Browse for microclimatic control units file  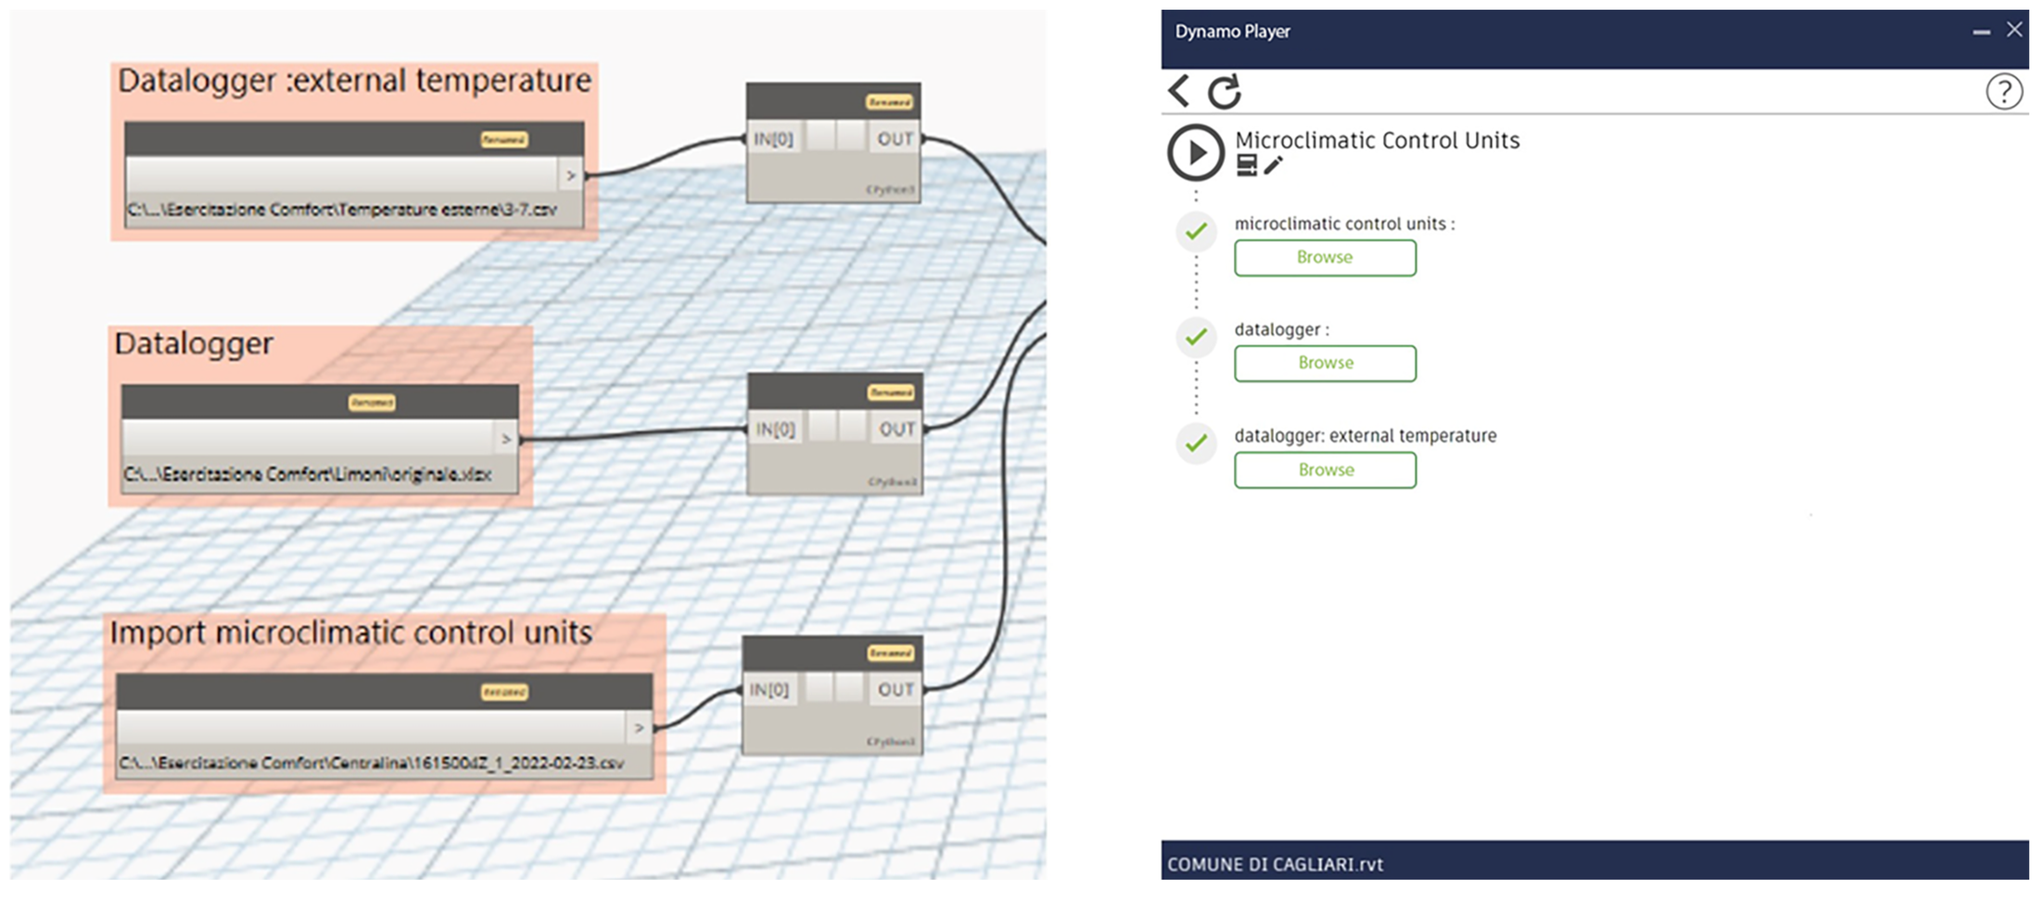[1324, 258]
